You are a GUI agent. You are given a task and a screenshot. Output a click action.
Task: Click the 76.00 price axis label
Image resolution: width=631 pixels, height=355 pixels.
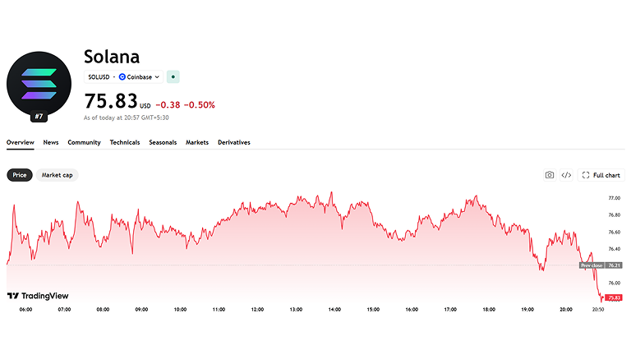[x=614, y=283]
